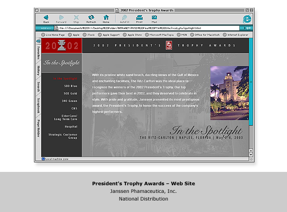
Task: Click the vertical scrollbar thumb
Action: tap(251, 82)
